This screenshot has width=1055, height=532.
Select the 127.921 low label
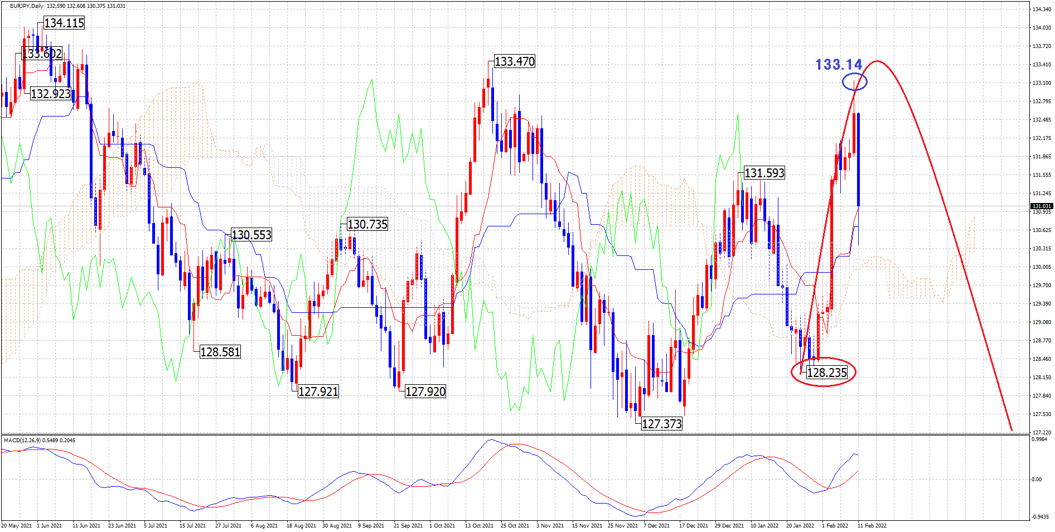click(318, 391)
